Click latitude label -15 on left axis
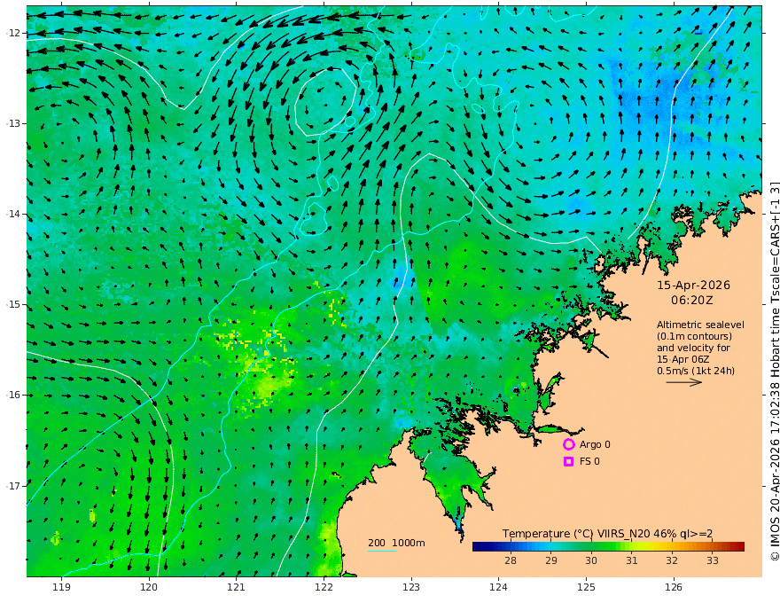This screenshot has width=780, height=603. click(13, 304)
